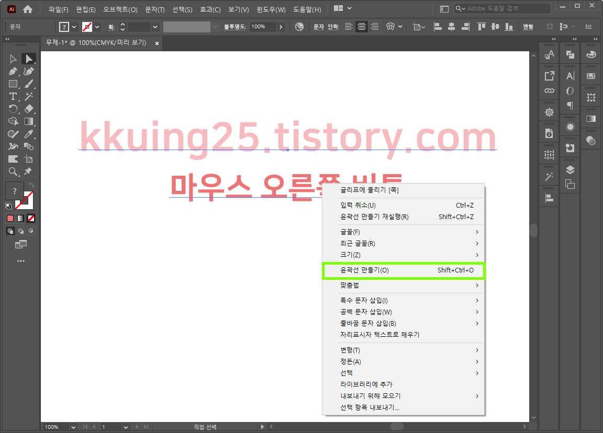Swap fill and stroke arrows
The width and height of the screenshot is (603, 433).
click(x=31, y=185)
